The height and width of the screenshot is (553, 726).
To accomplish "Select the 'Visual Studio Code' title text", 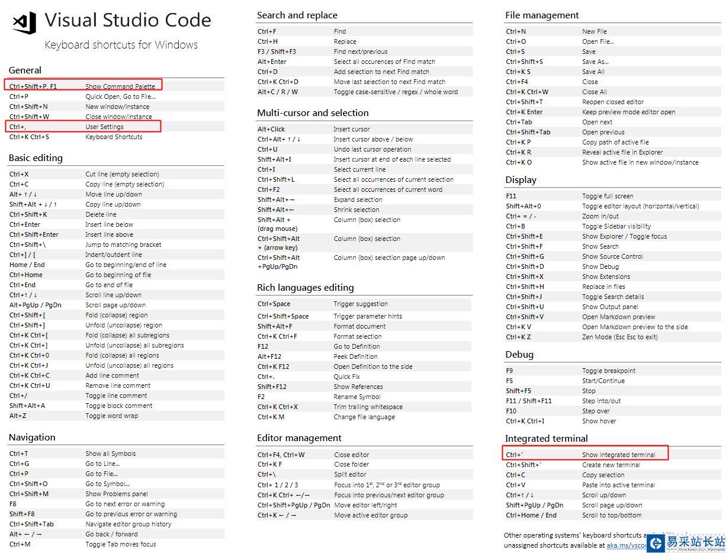I will pyautogui.click(x=128, y=20).
